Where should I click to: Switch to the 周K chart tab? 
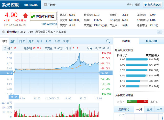(31, 41)
